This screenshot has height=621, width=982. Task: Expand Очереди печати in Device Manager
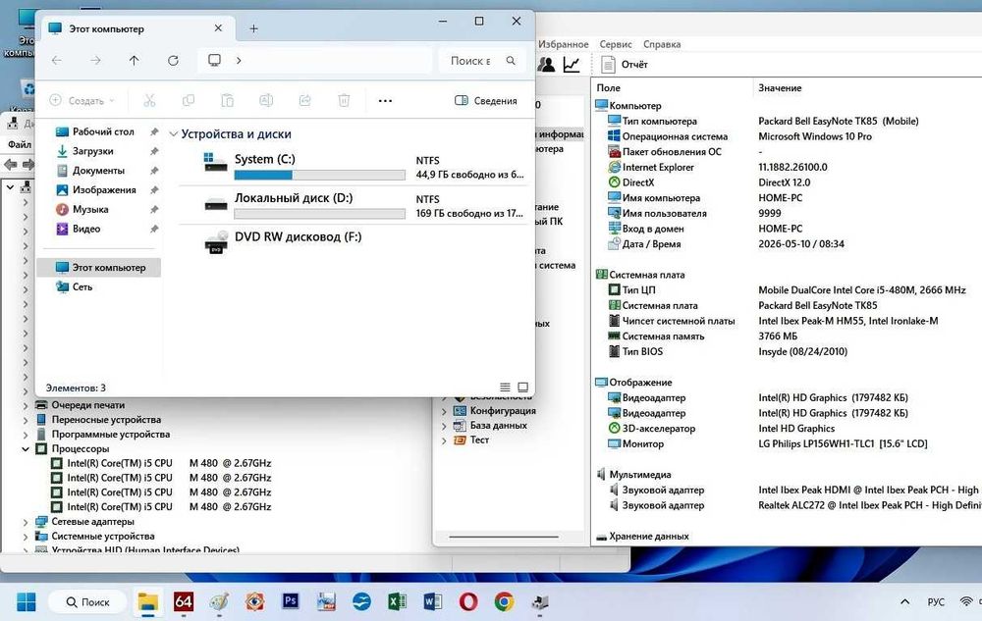tap(26, 405)
